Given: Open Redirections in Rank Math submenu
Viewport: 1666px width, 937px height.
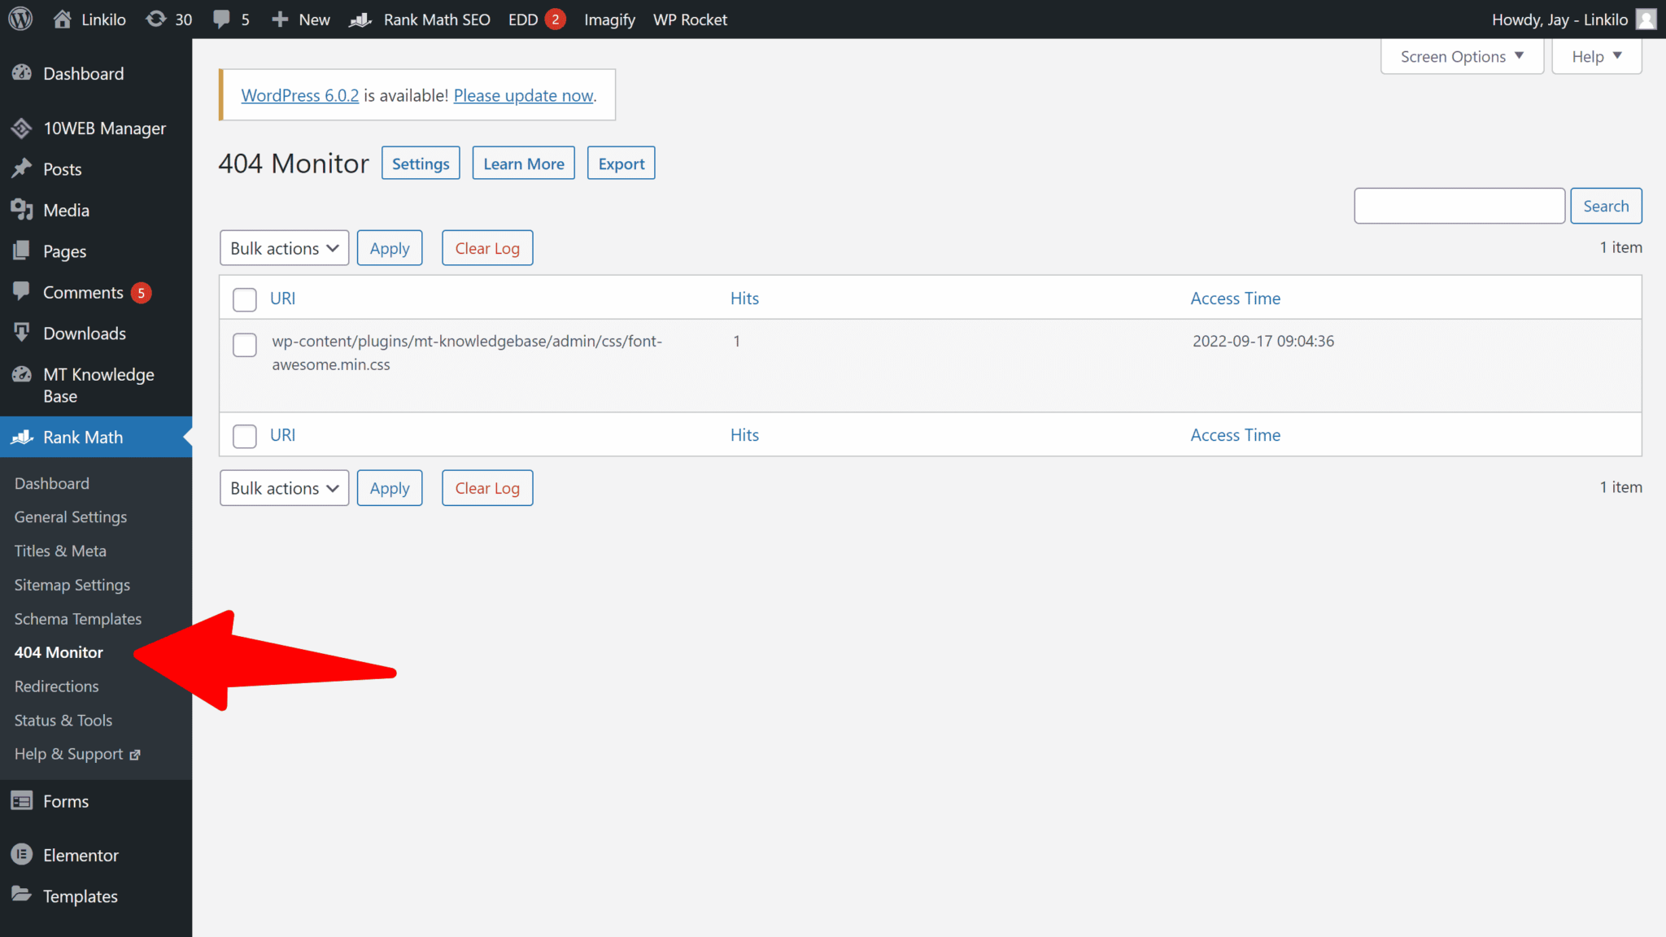Looking at the screenshot, I should click(x=57, y=686).
